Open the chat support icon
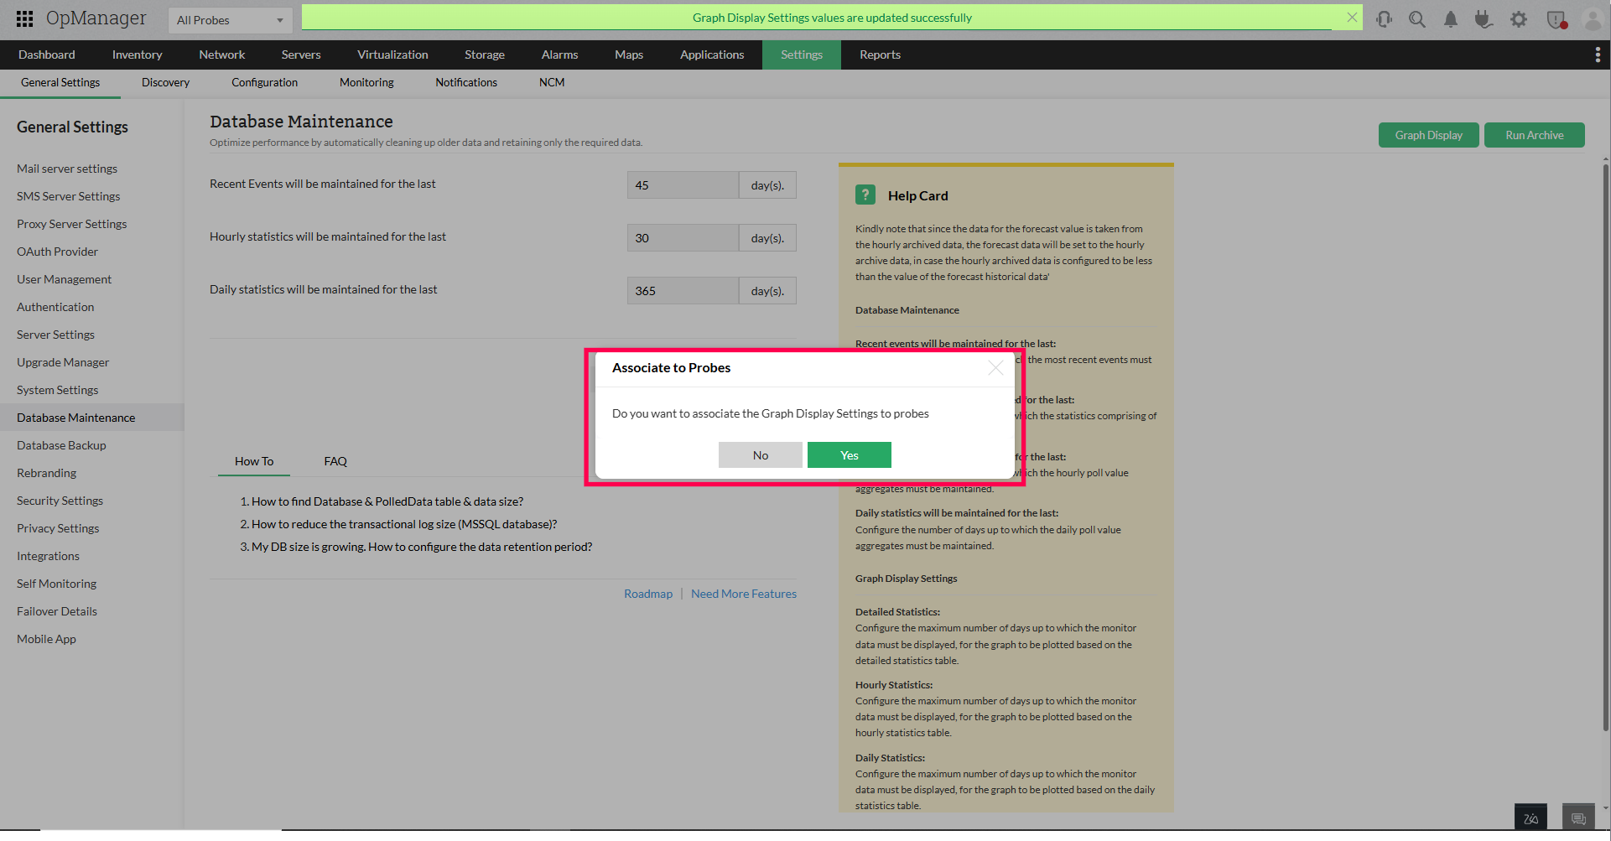Screen dimensions: 1611x841 (1578, 817)
